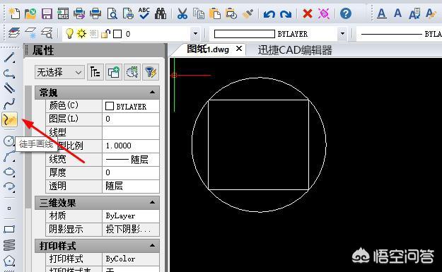The width and height of the screenshot is (442, 272).
Task: Open the binoculars Find tool
Action: point(161,13)
